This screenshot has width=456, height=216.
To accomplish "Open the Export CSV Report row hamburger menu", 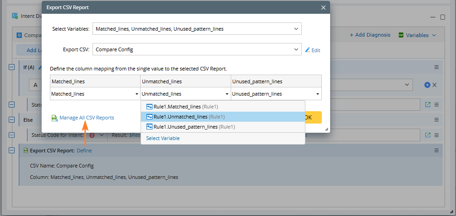I will point(436,150).
